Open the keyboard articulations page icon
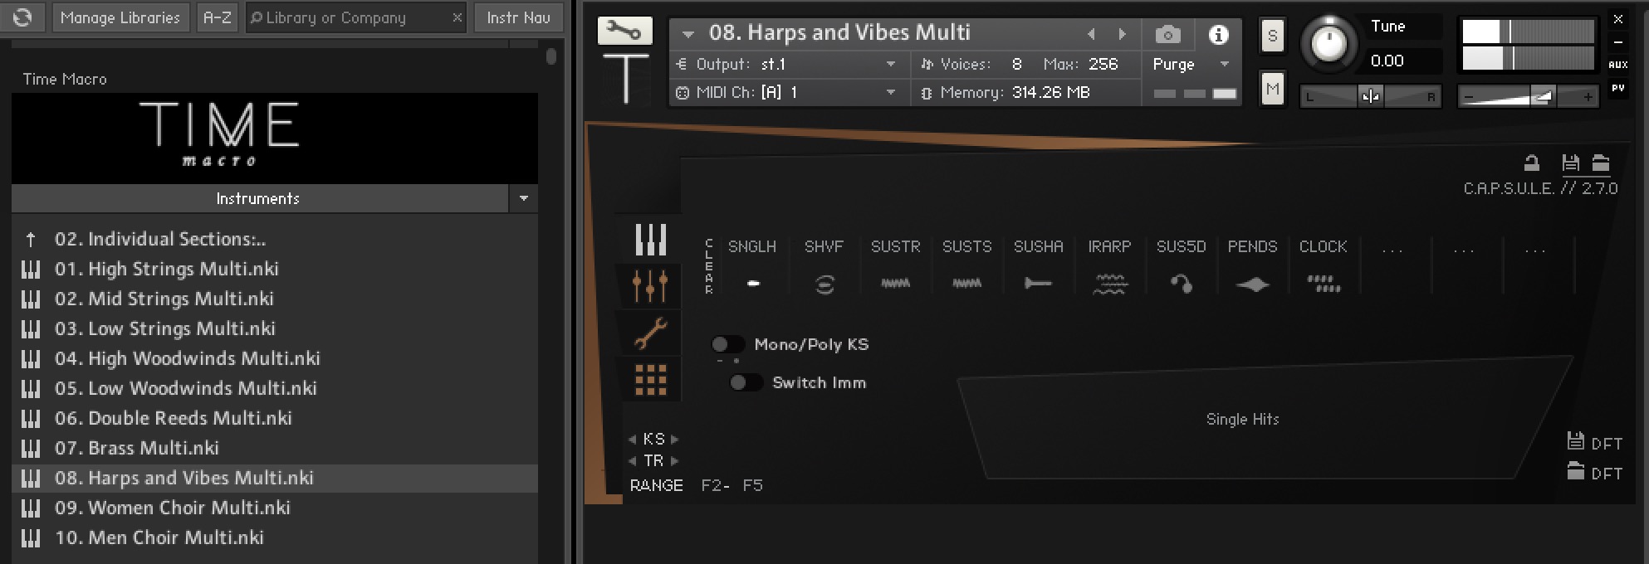 (x=651, y=240)
